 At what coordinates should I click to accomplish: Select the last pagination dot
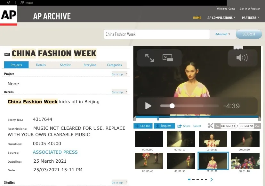point(206,180)
